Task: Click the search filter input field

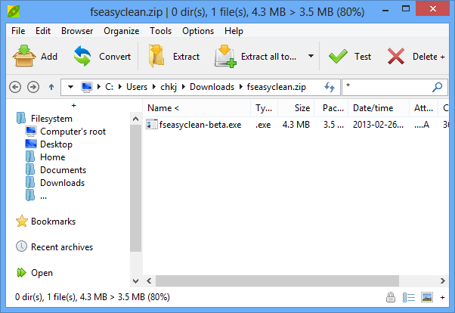Action: (385, 87)
